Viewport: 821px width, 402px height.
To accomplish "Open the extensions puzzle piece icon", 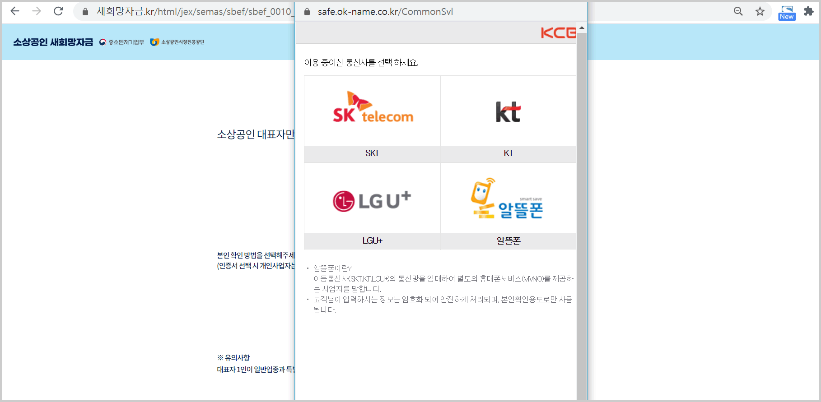I will pos(809,11).
